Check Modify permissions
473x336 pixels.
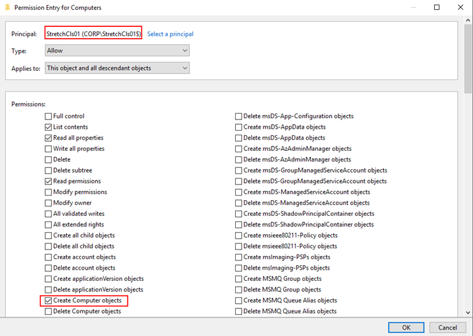coord(48,192)
